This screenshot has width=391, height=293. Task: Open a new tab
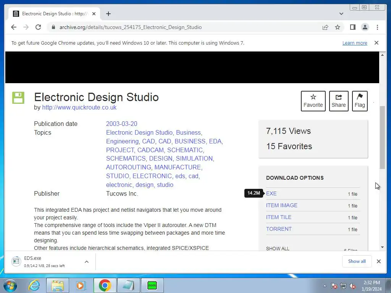(x=108, y=14)
